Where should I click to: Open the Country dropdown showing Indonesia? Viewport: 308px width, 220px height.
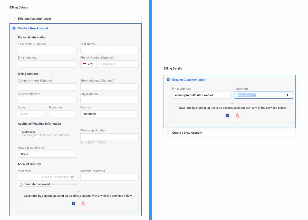pyautogui.click(x=109, y=114)
